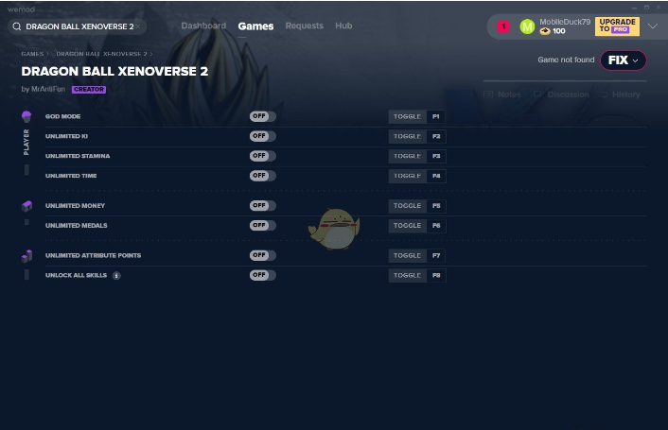668x430 pixels.
Task: Enable Unlimited Attribute Points switch
Action: point(262,255)
